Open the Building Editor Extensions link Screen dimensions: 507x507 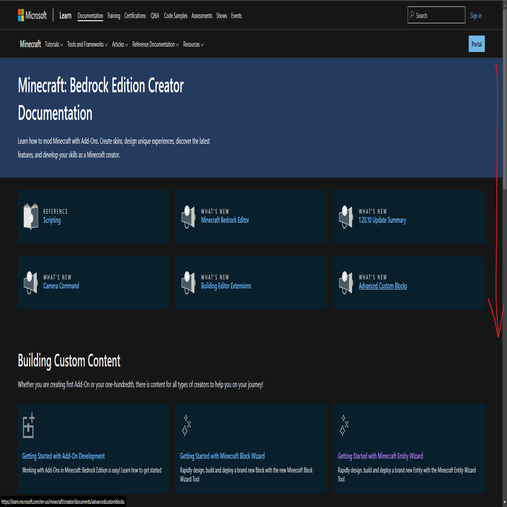point(226,286)
